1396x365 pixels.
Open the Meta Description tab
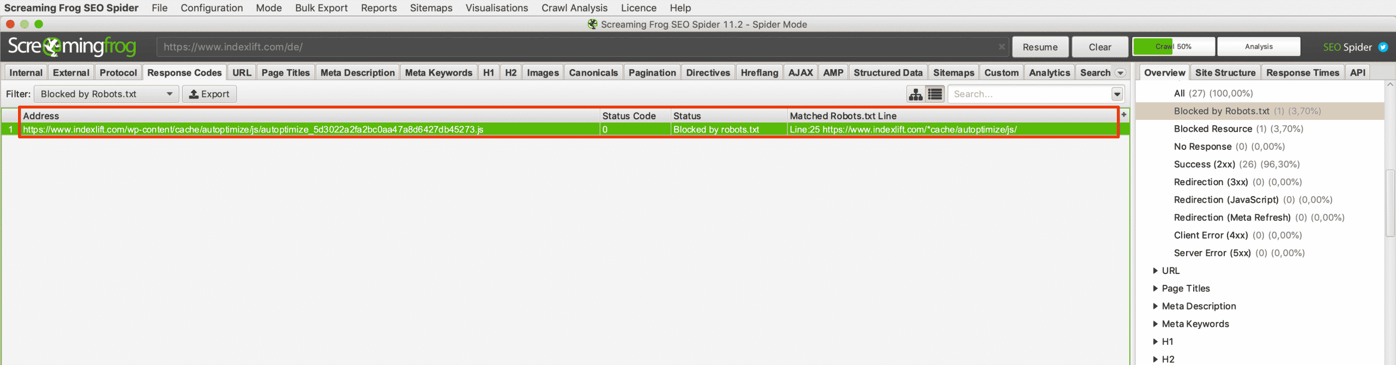(358, 72)
